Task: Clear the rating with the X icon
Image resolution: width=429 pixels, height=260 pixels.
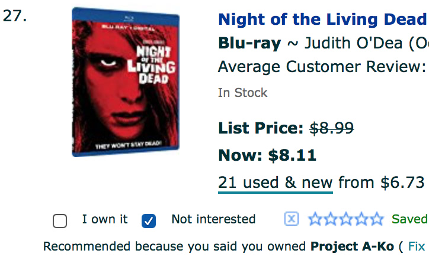Action: [x=292, y=219]
